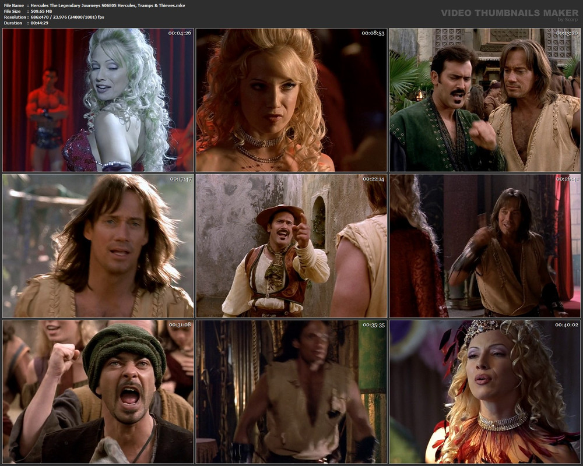Select the thumbnail timestamped 00:17:47
This screenshot has width=583, height=466.
(98, 246)
